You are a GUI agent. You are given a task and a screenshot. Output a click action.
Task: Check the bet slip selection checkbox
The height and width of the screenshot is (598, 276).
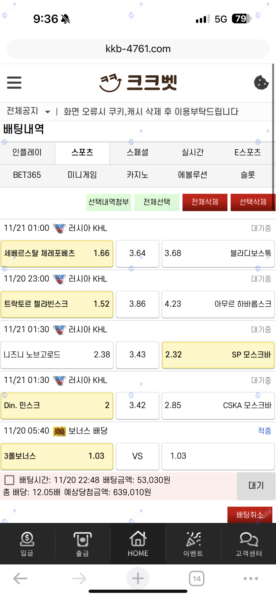coord(9,480)
